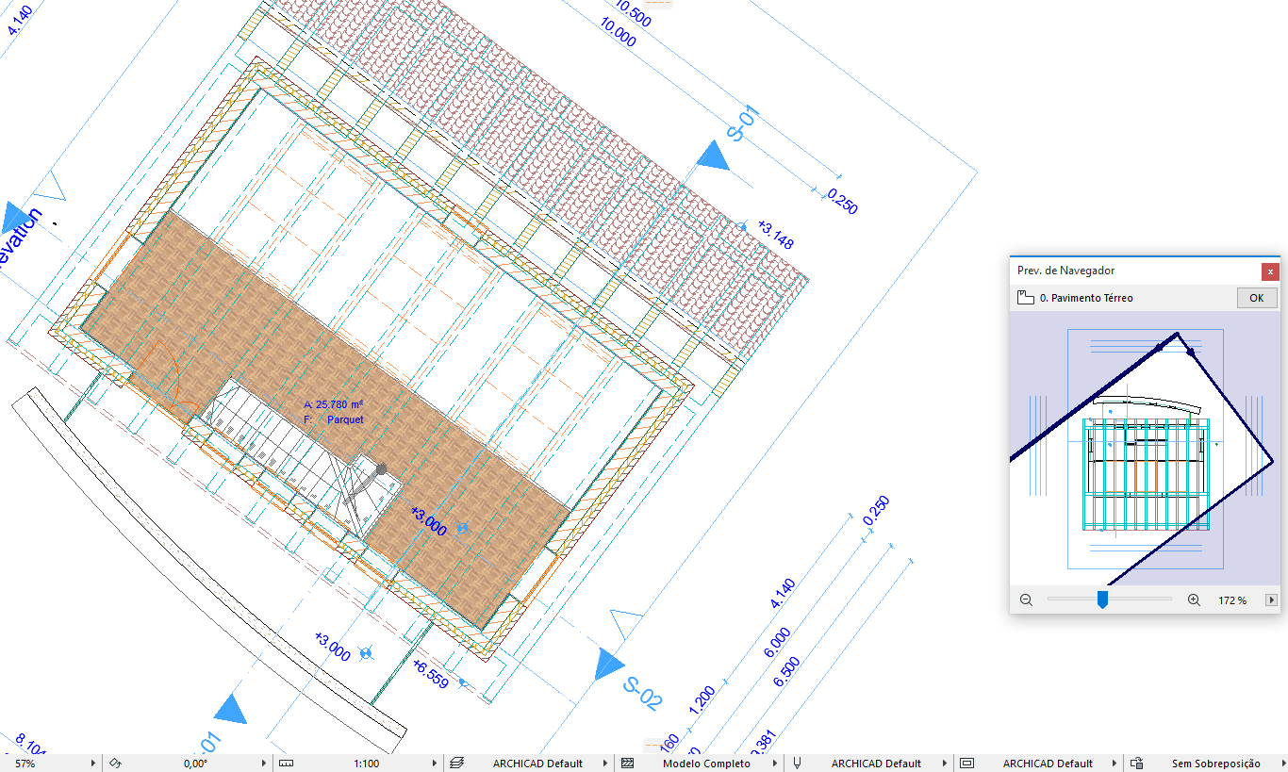Select the S-02 section label text
The image size is (1288, 772).
click(x=642, y=694)
